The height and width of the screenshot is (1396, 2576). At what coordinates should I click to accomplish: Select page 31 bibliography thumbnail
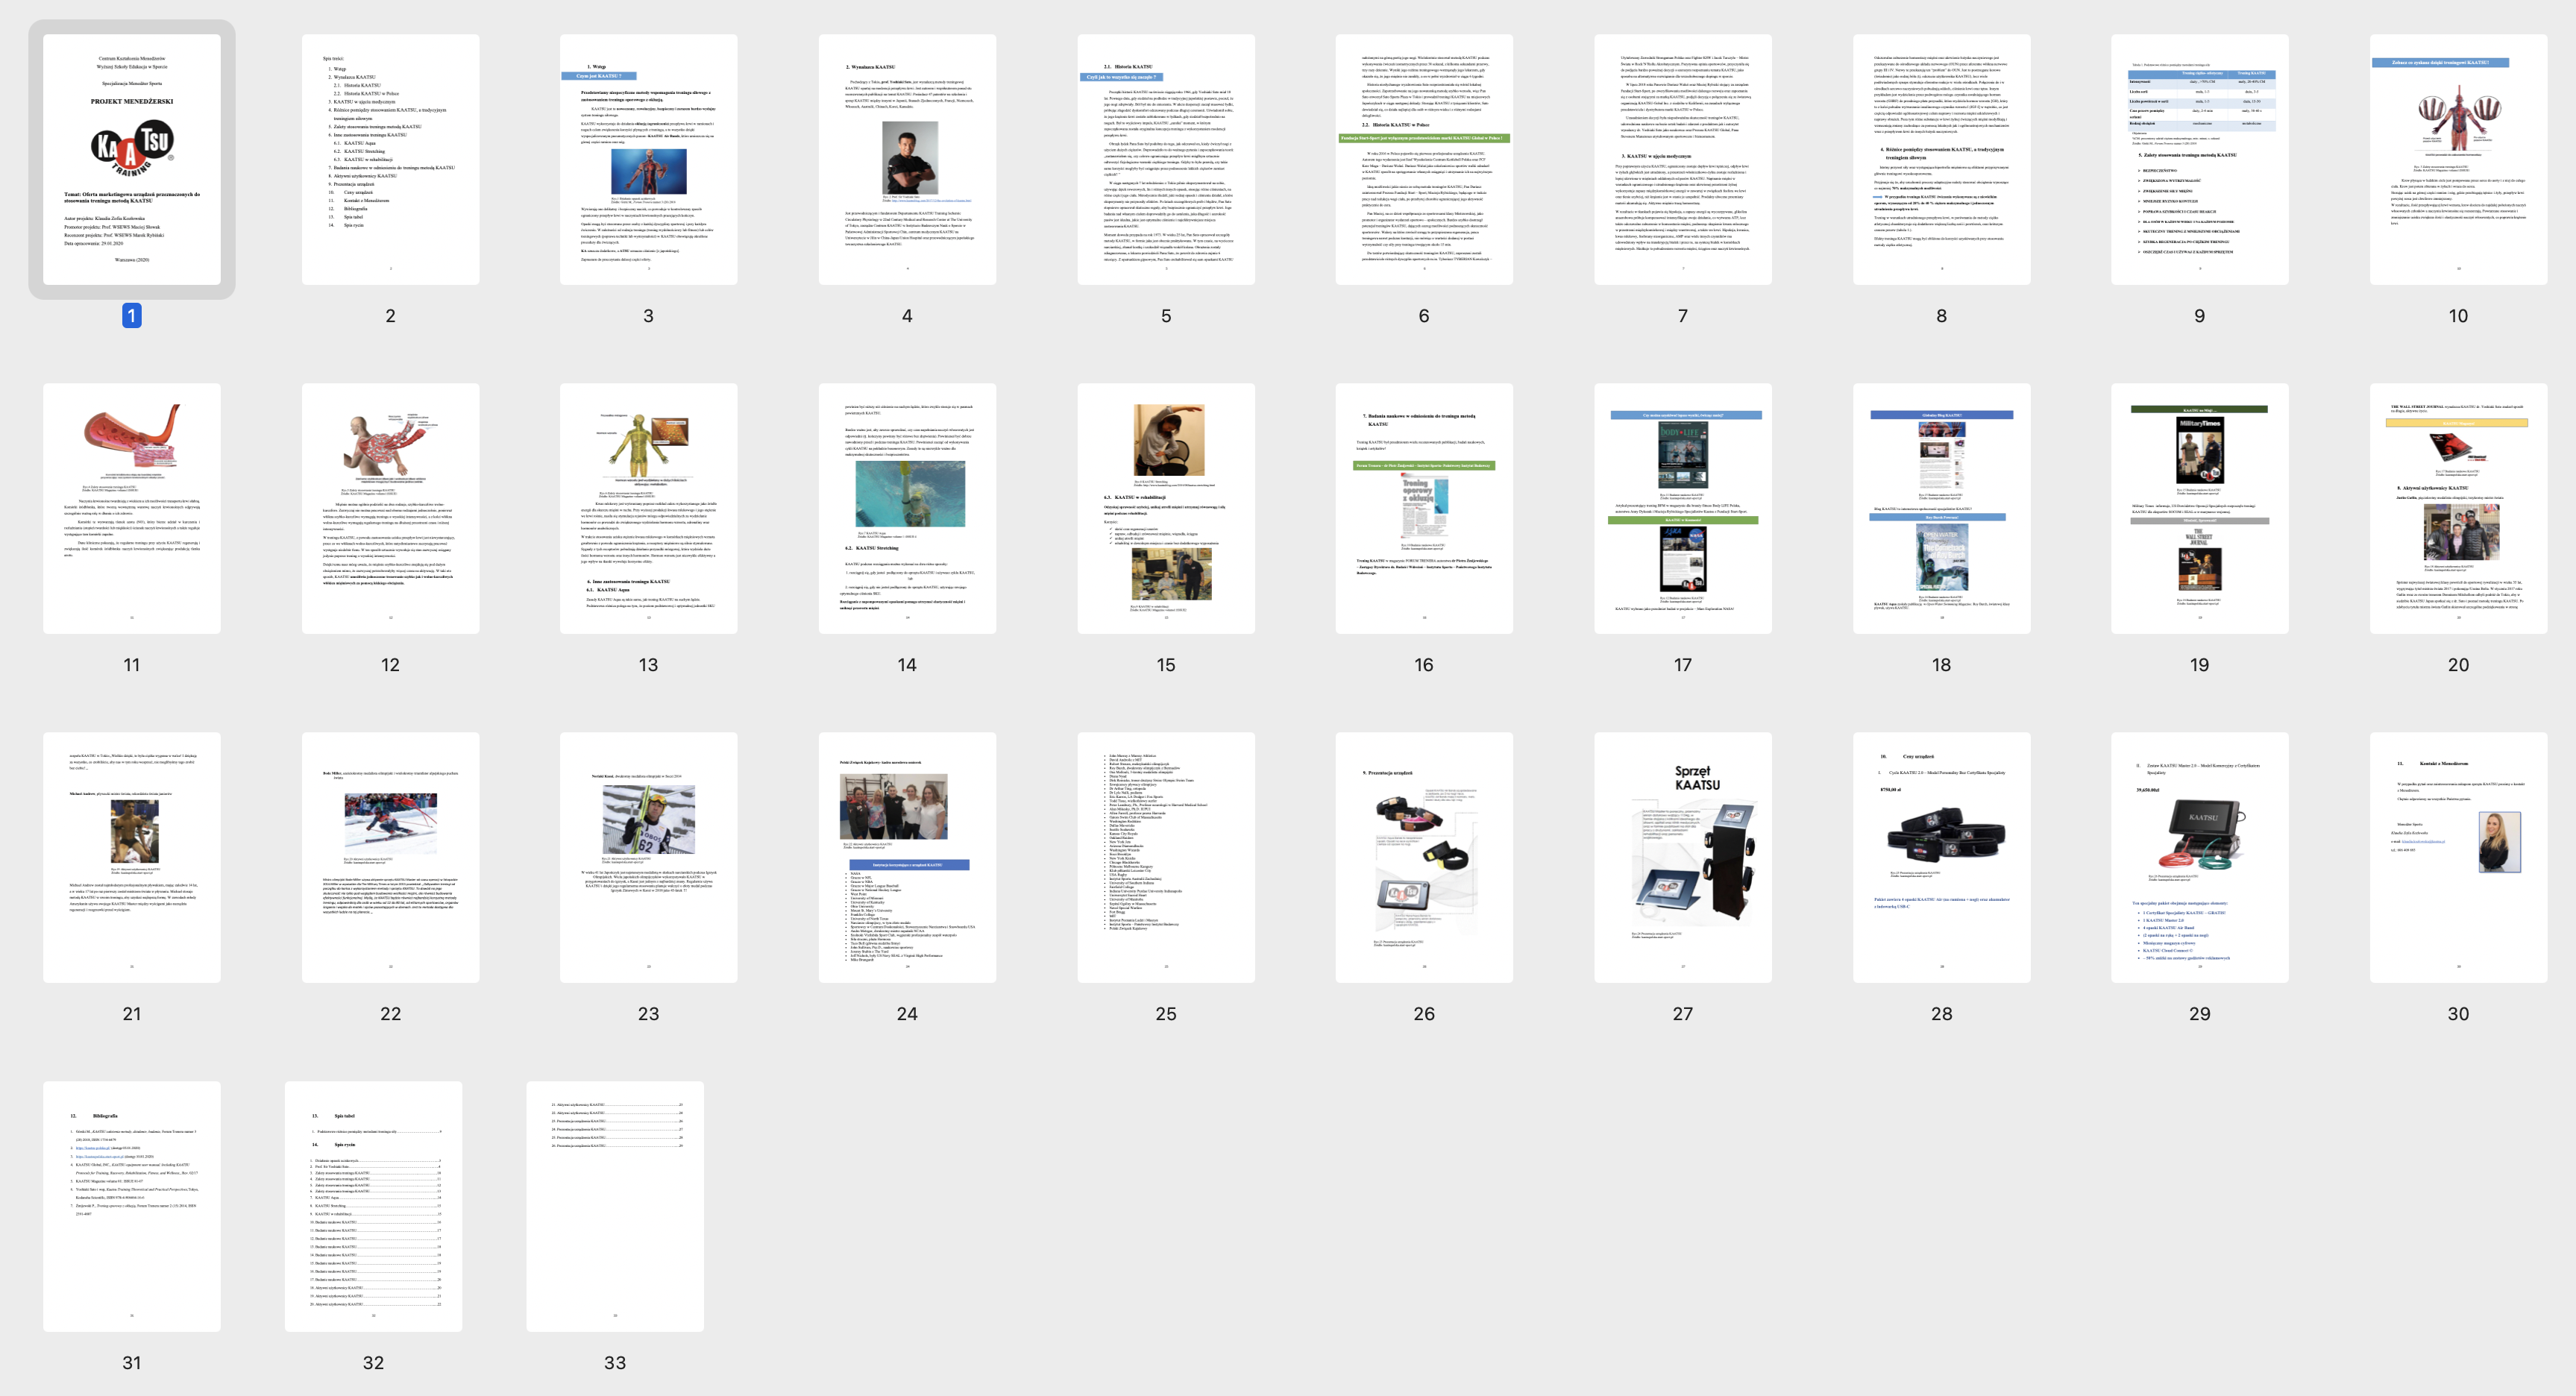tap(131, 1206)
